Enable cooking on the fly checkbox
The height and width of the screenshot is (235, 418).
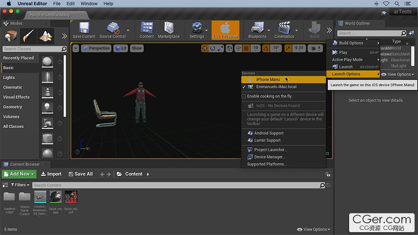(x=244, y=96)
